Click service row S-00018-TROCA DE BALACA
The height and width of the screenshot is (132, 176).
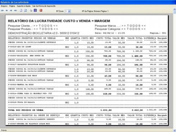[87, 102]
